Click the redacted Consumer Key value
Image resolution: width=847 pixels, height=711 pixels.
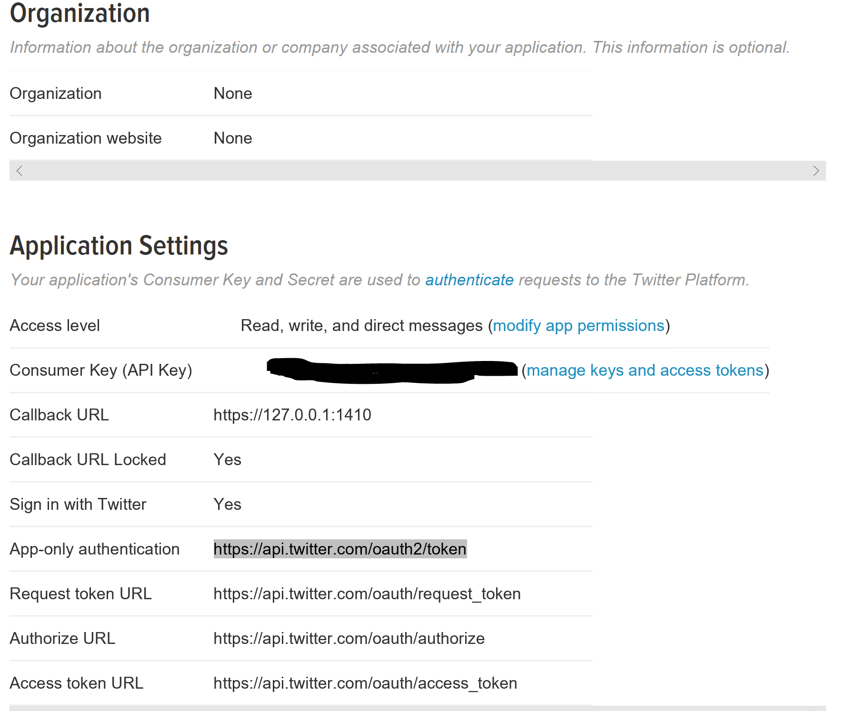(x=391, y=370)
